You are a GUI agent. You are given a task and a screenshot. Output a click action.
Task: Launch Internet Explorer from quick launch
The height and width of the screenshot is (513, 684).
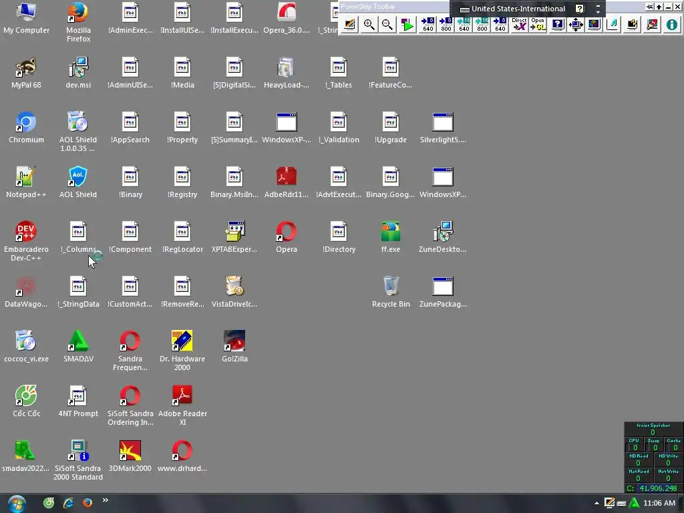click(69, 503)
